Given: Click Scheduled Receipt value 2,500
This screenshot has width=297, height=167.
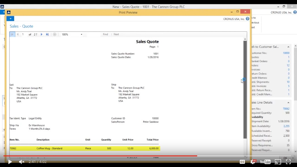Looking at the screenshot, I should point(286,136).
